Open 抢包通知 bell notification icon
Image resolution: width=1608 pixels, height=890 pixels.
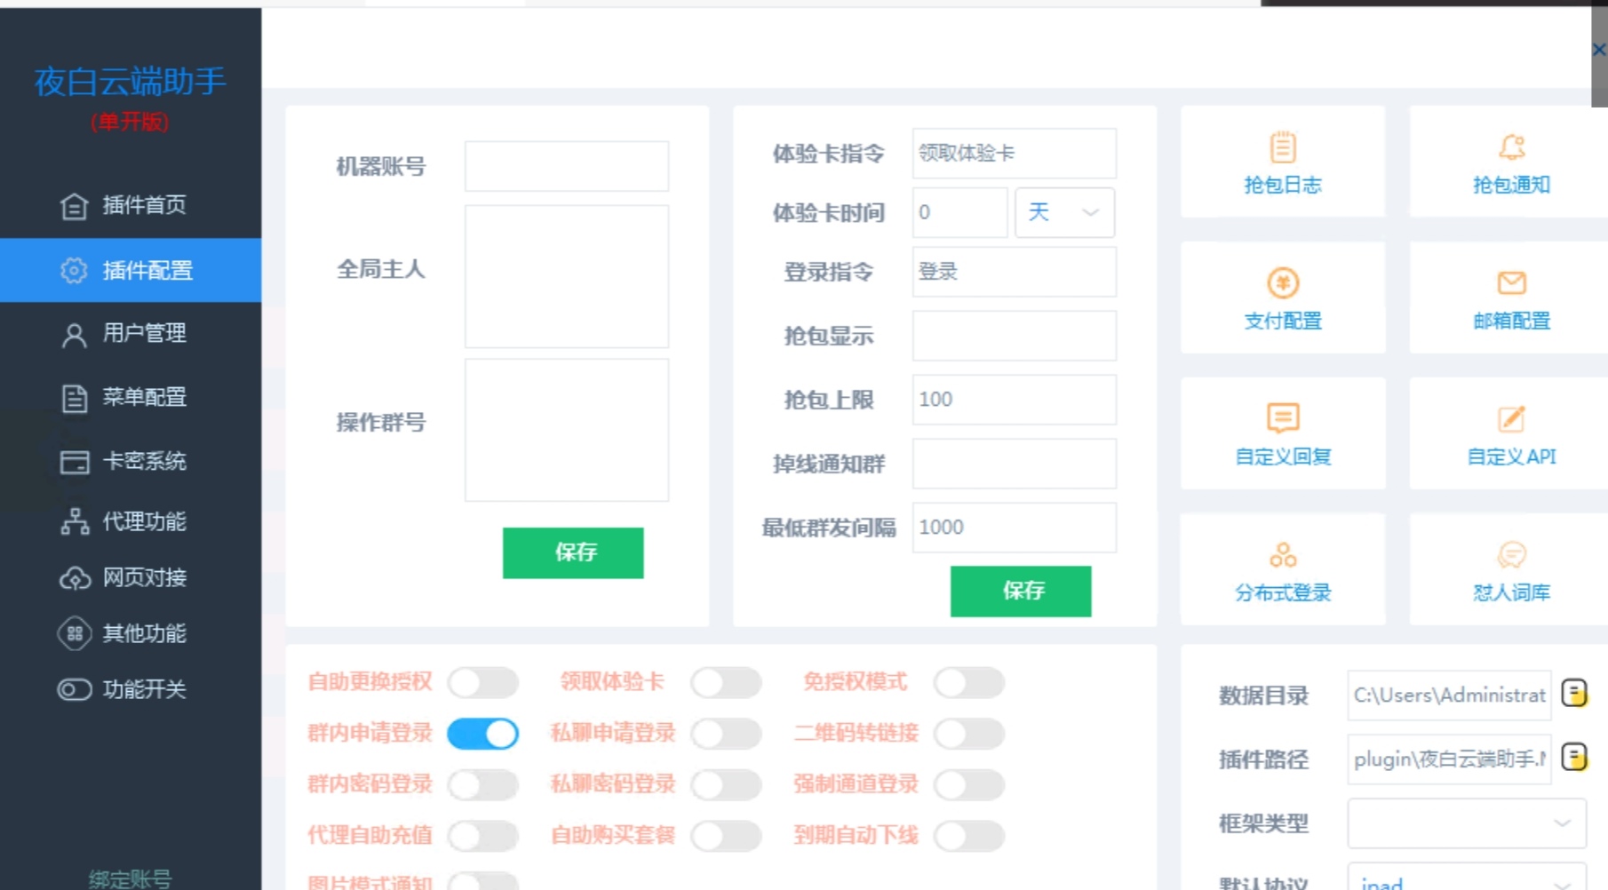[x=1511, y=147]
